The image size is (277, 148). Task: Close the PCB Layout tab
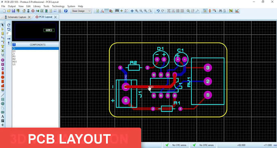click(x=55, y=17)
